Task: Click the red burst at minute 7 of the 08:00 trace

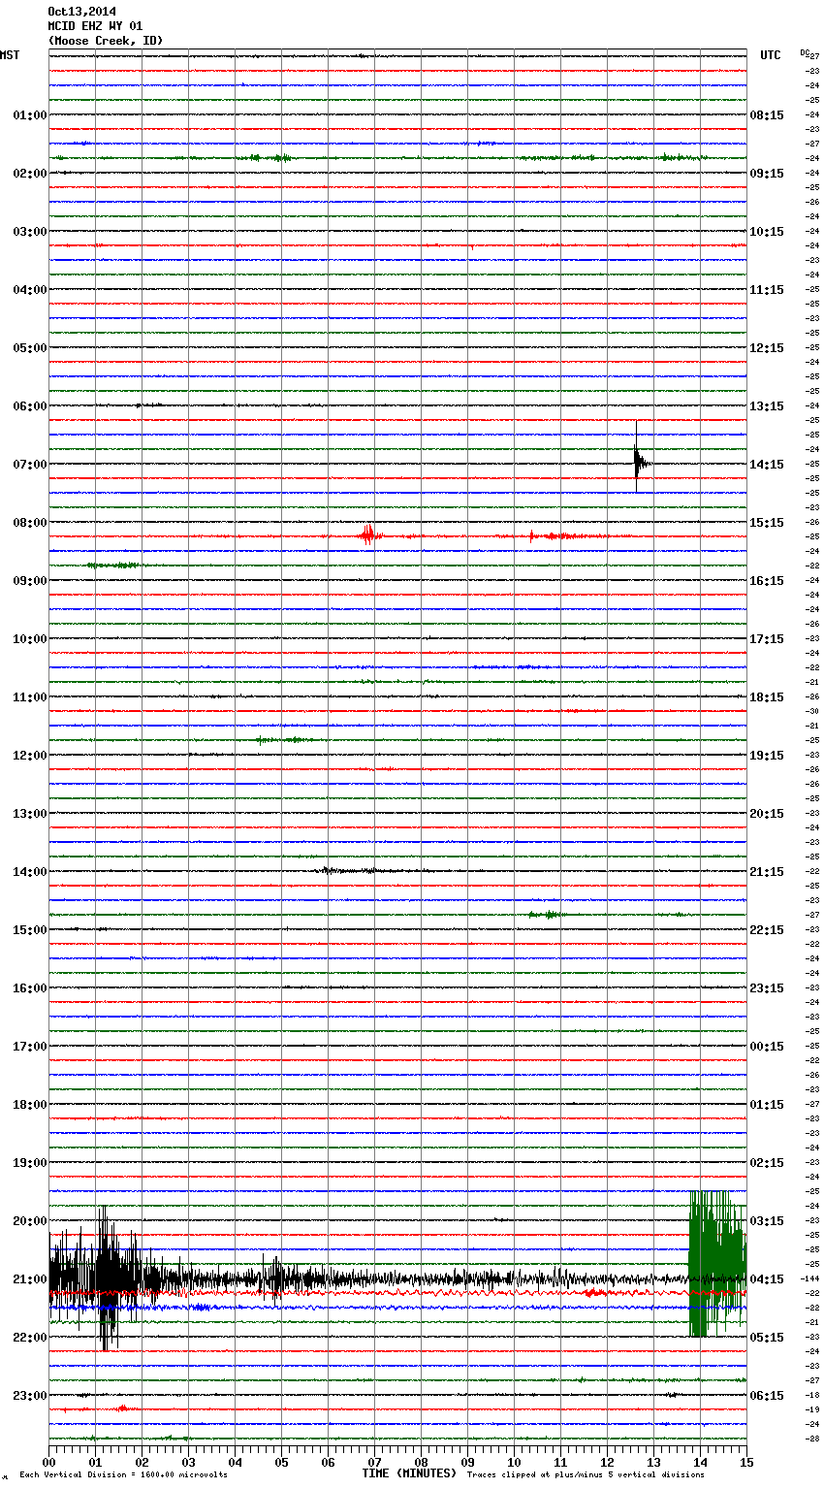Action: point(367,535)
